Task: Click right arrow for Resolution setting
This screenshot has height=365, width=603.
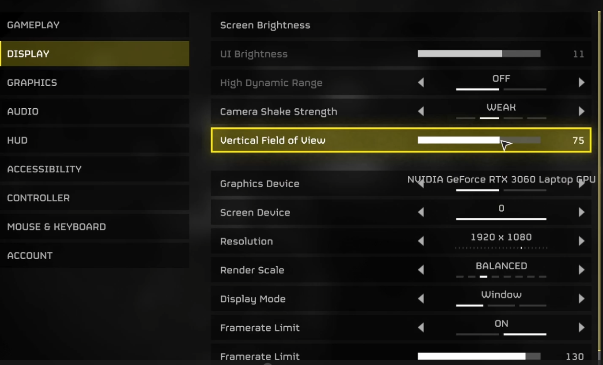Action: 581,241
